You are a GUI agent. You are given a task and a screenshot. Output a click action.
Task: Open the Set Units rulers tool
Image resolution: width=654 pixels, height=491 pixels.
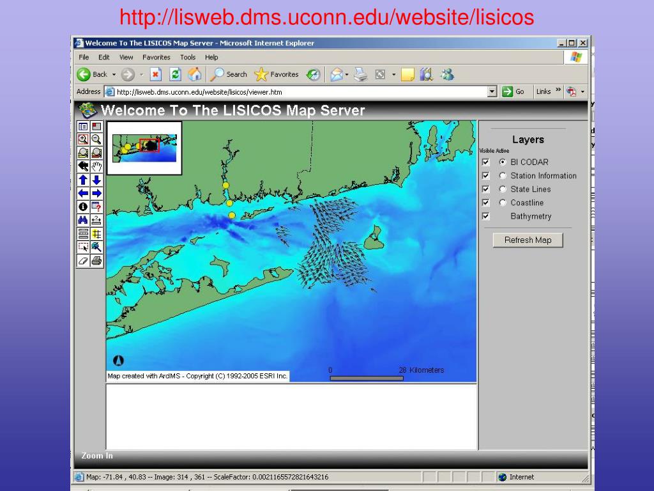click(83, 233)
